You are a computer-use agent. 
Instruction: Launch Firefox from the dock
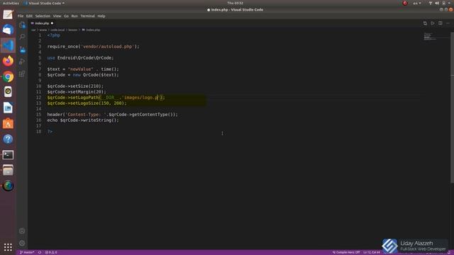(8, 61)
